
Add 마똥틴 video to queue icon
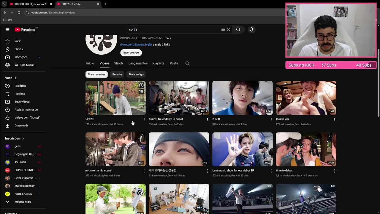(x=141, y=92)
